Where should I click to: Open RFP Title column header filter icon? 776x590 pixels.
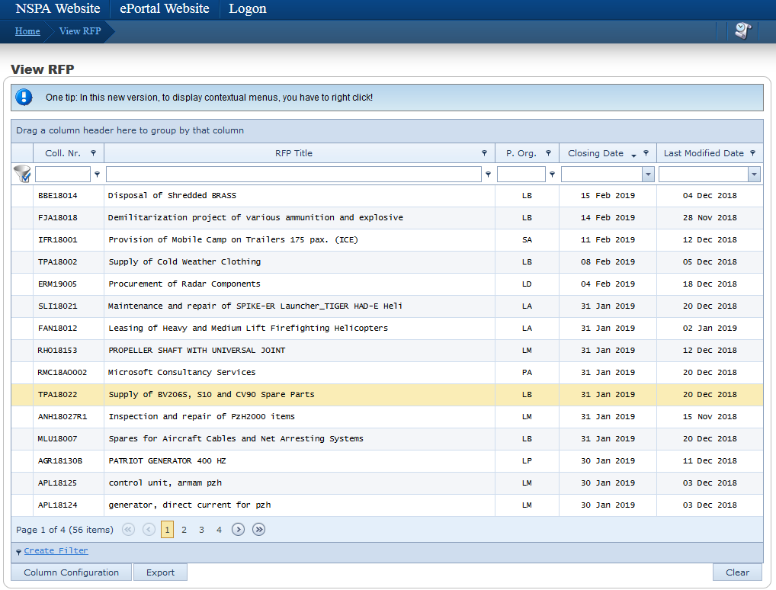[x=484, y=153]
